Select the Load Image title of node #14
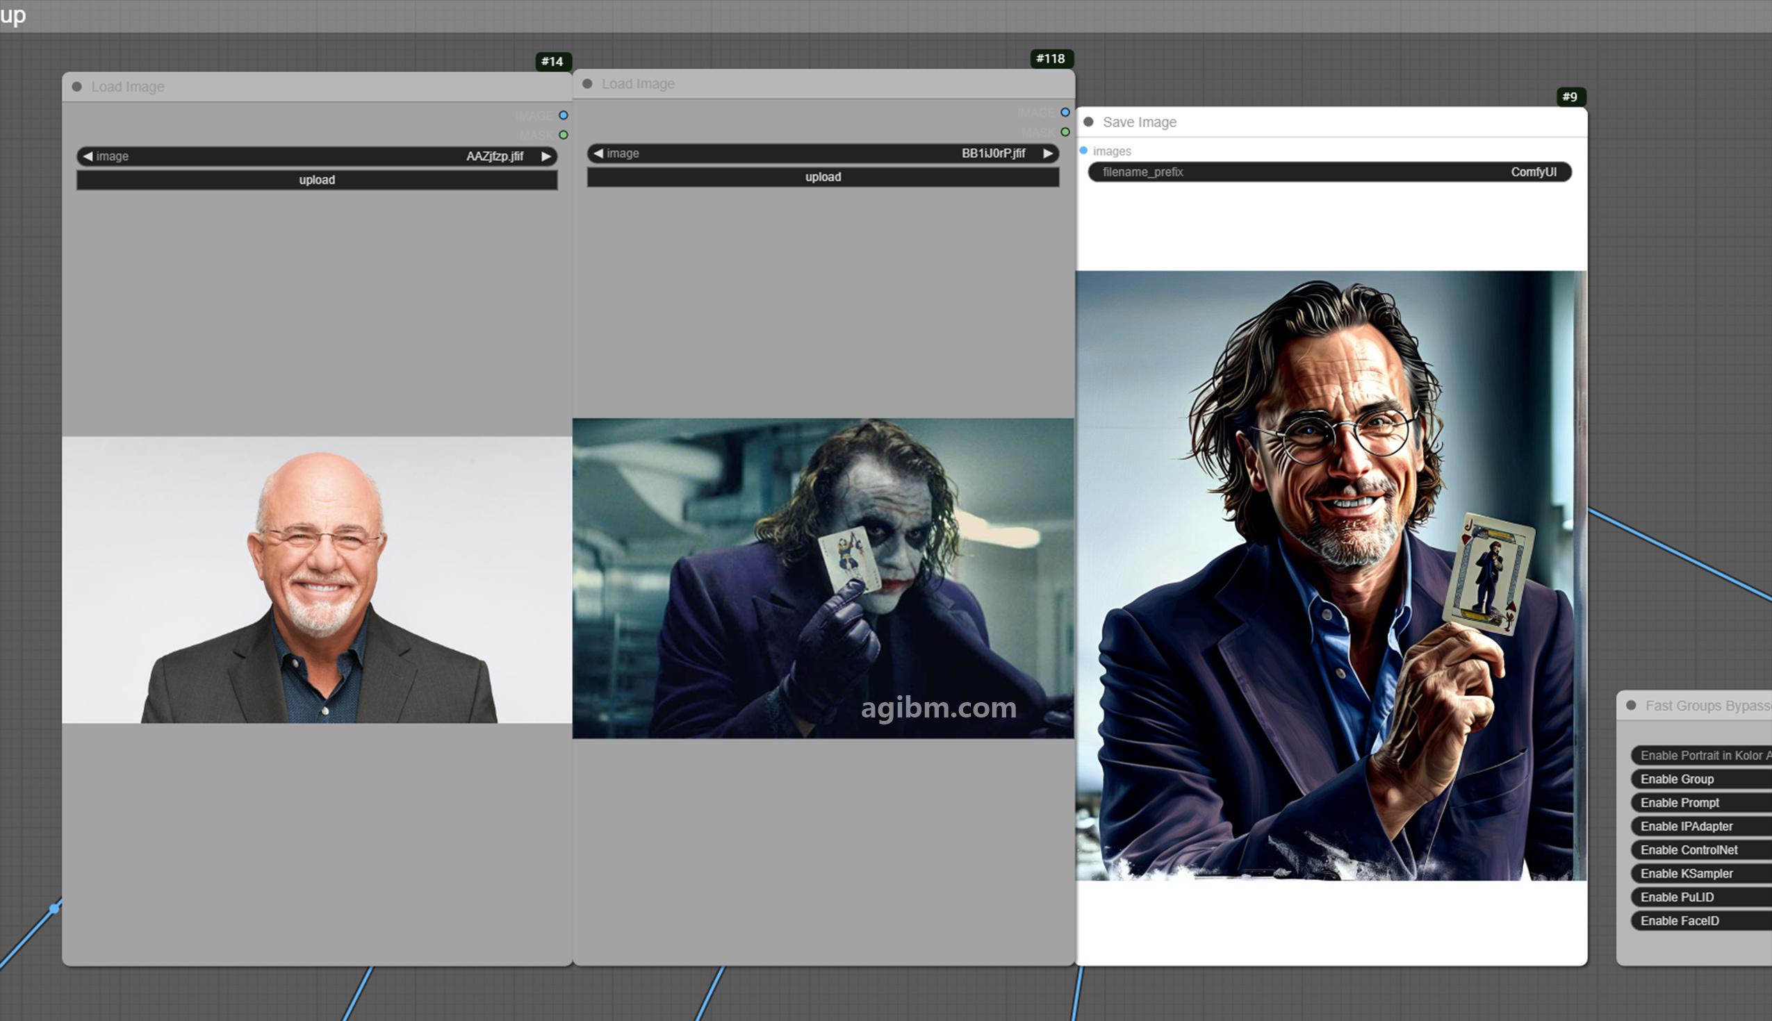1772x1021 pixels. click(128, 87)
